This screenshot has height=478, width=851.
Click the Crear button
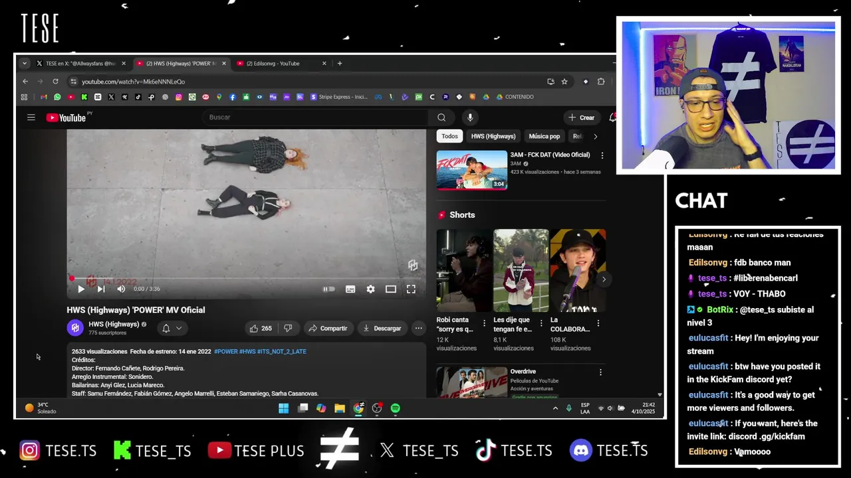[582, 118]
